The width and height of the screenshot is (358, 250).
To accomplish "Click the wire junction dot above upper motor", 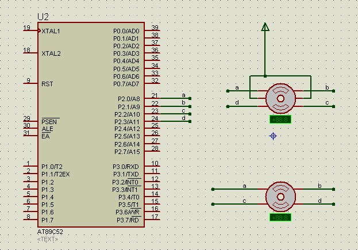I will pyautogui.click(x=265, y=76).
